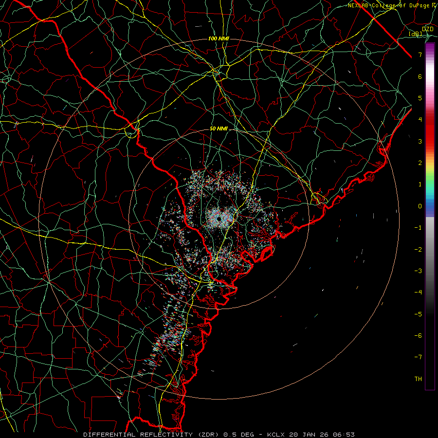Click the "20 JAN 26" date text

point(308,435)
